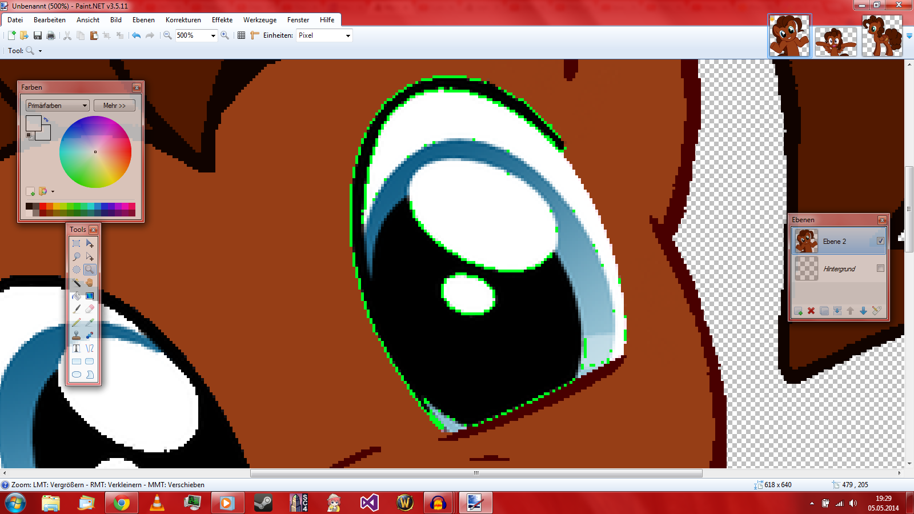Click the Zoom Out magnifier icon
This screenshot has width=914, height=514.
(x=167, y=35)
